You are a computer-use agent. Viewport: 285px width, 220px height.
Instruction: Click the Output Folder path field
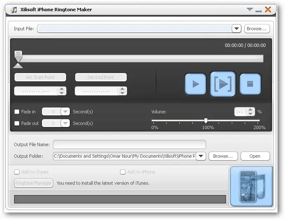click(125, 156)
